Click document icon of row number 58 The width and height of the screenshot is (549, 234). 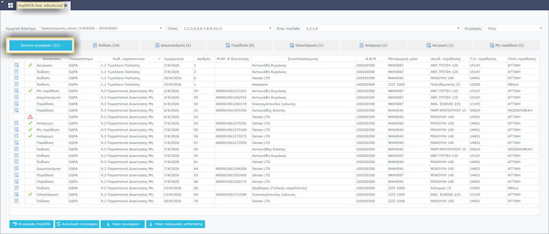17,149
